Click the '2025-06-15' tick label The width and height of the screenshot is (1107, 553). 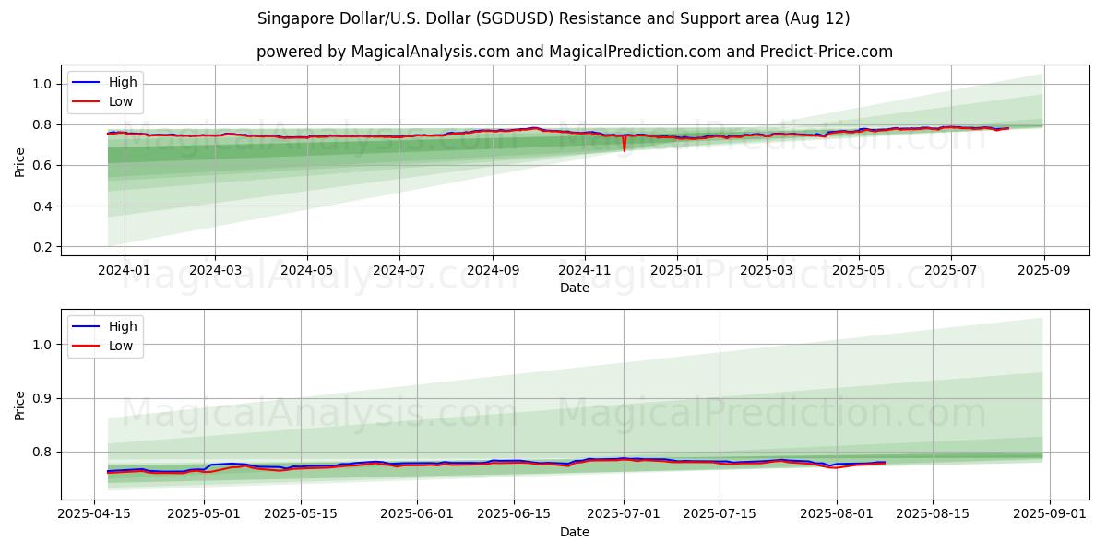coord(514,515)
